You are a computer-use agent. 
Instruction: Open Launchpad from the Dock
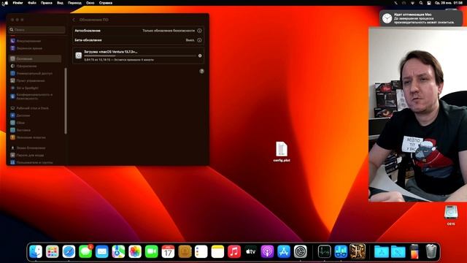(52, 251)
